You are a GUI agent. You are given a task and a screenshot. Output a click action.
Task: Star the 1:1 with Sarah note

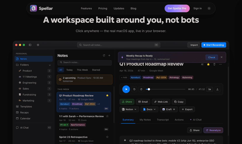pos(107,116)
